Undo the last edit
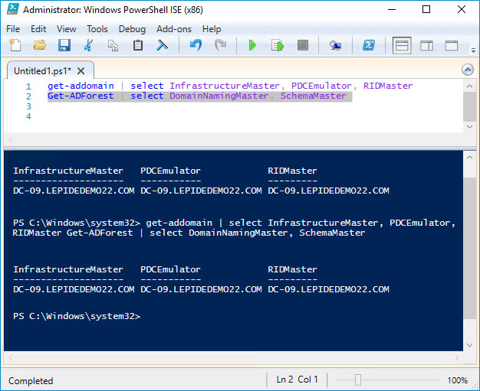Image resolution: width=480 pixels, height=391 pixels. 196,45
